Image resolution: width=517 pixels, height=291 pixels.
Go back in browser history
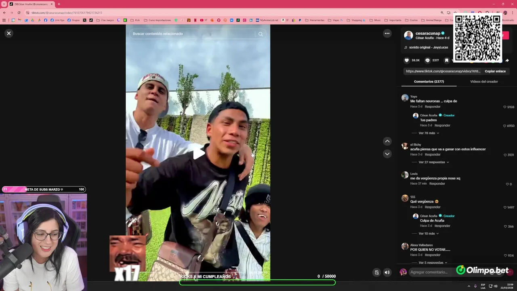click(x=4, y=13)
